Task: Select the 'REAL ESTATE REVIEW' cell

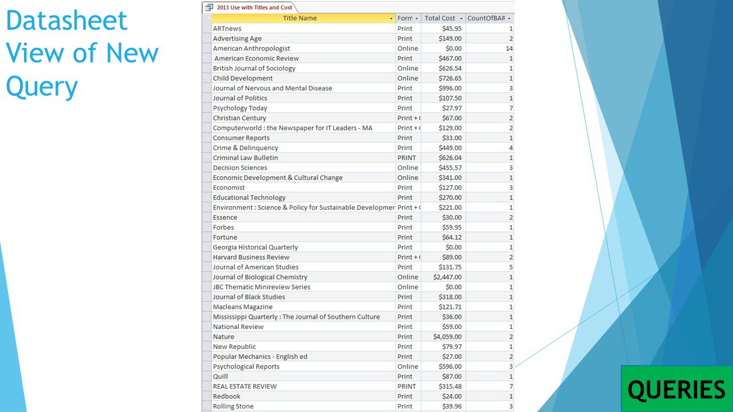Action: click(x=303, y=386)
